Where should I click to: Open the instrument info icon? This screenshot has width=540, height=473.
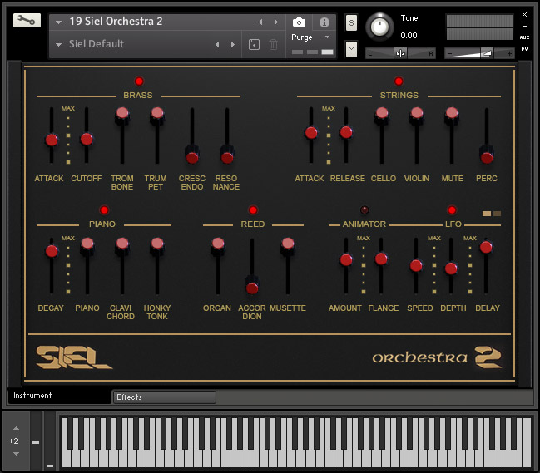(324, 22)
